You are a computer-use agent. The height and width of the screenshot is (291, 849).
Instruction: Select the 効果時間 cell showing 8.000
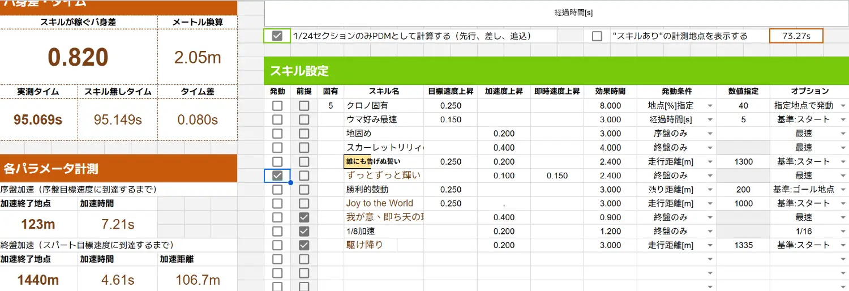pos(610,106)
